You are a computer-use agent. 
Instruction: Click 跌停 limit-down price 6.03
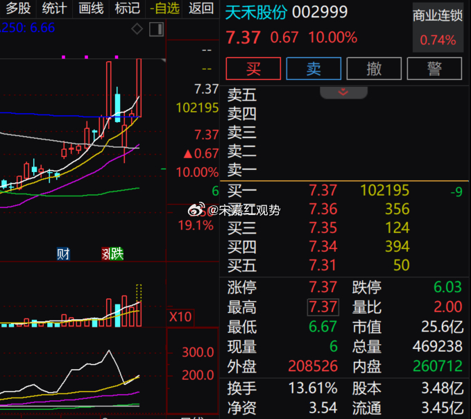pyautogui.click(x=447, y=287)
